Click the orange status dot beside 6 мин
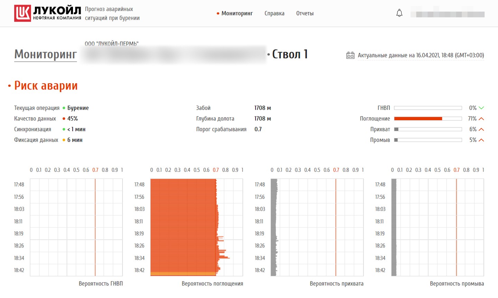This screenshot has height=298, width=498. click(x=64, y=140)
